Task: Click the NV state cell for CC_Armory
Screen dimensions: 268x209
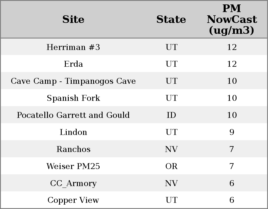Action: 171,183
